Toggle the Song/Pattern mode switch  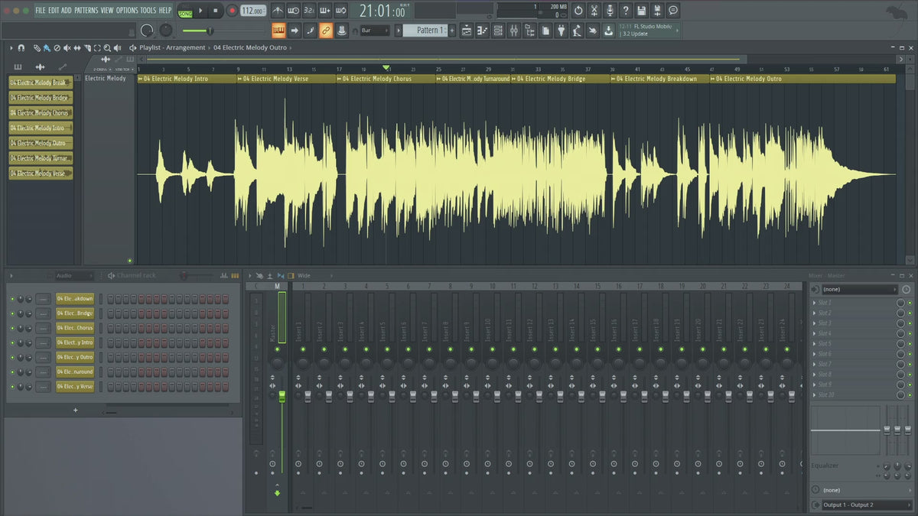[x=185, y=11]
